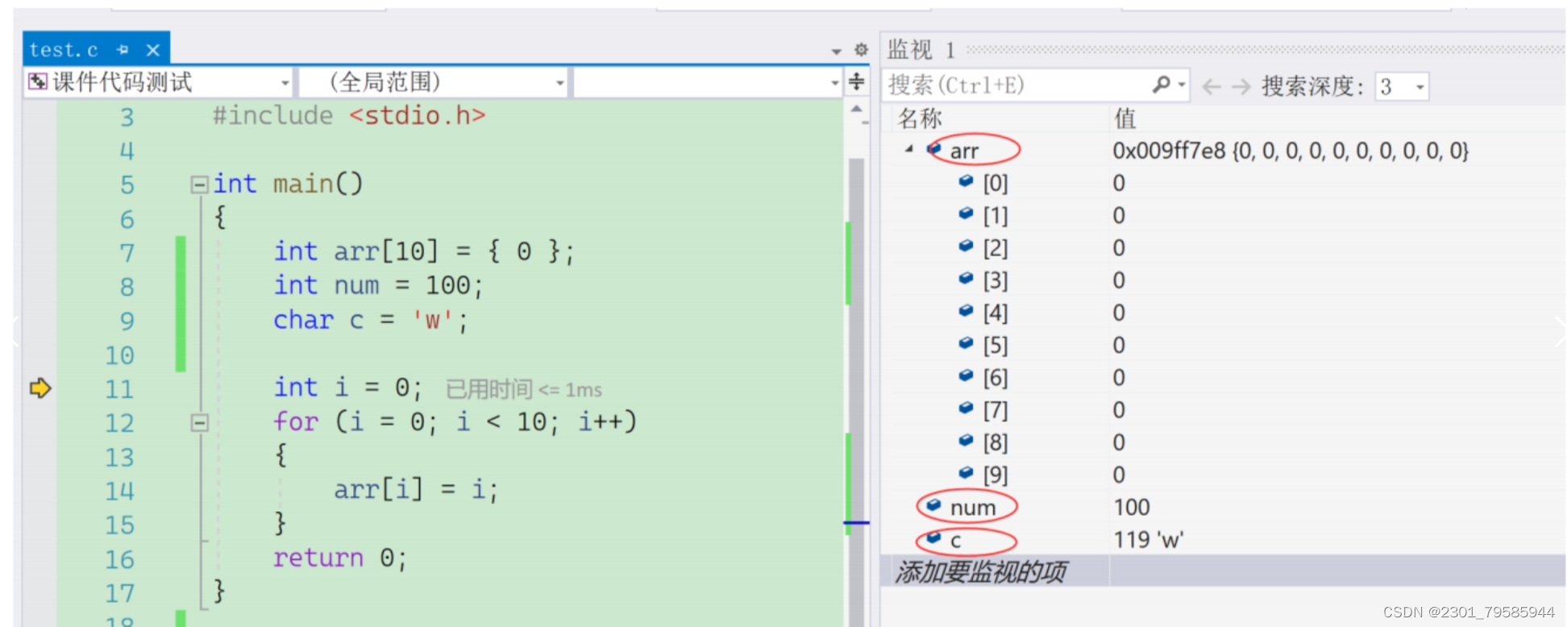
Task: Collapse the for loop block
Action: coord(199,422)
